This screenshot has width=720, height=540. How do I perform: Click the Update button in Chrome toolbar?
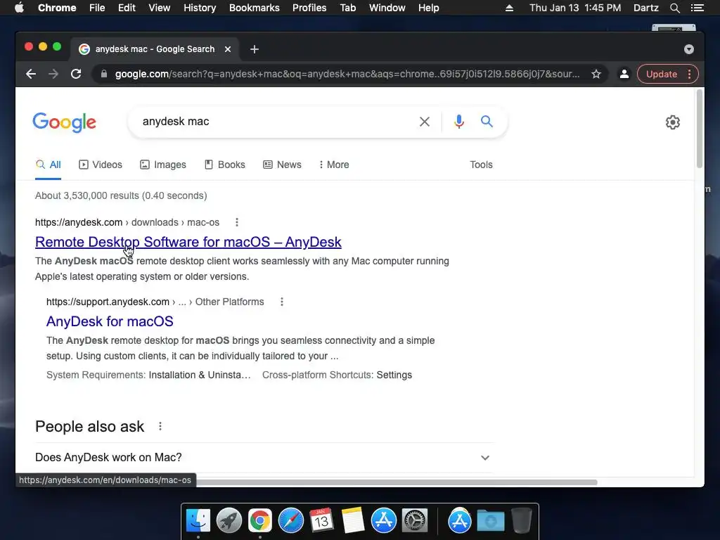[x=661, y=74]
